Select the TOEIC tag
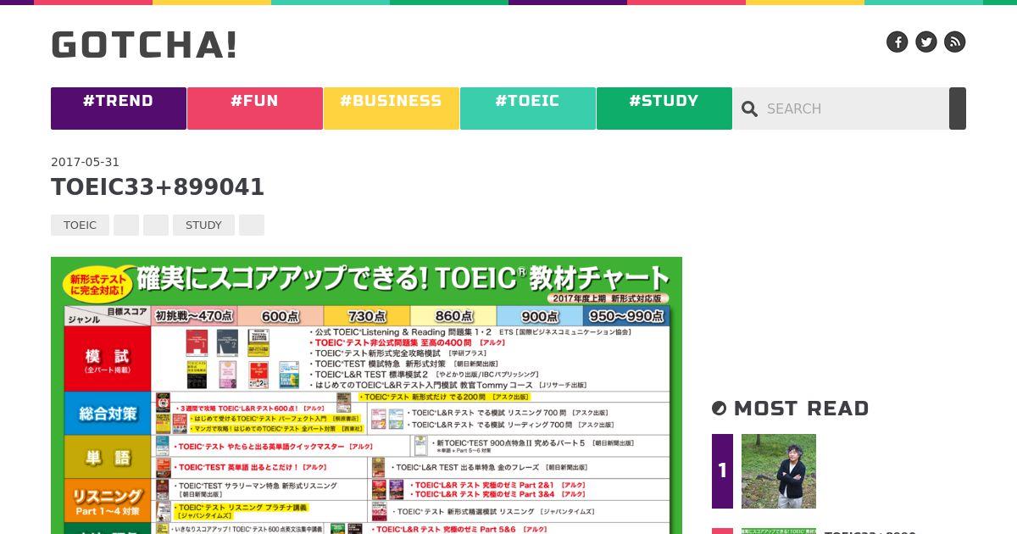The image size is (1017, 534). tap(80, 225)
